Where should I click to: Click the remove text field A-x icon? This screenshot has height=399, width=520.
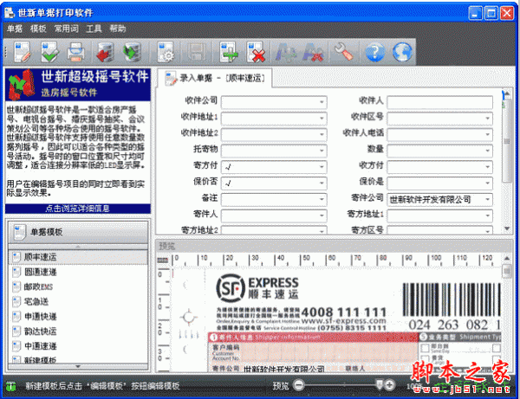tap(313, 52)
